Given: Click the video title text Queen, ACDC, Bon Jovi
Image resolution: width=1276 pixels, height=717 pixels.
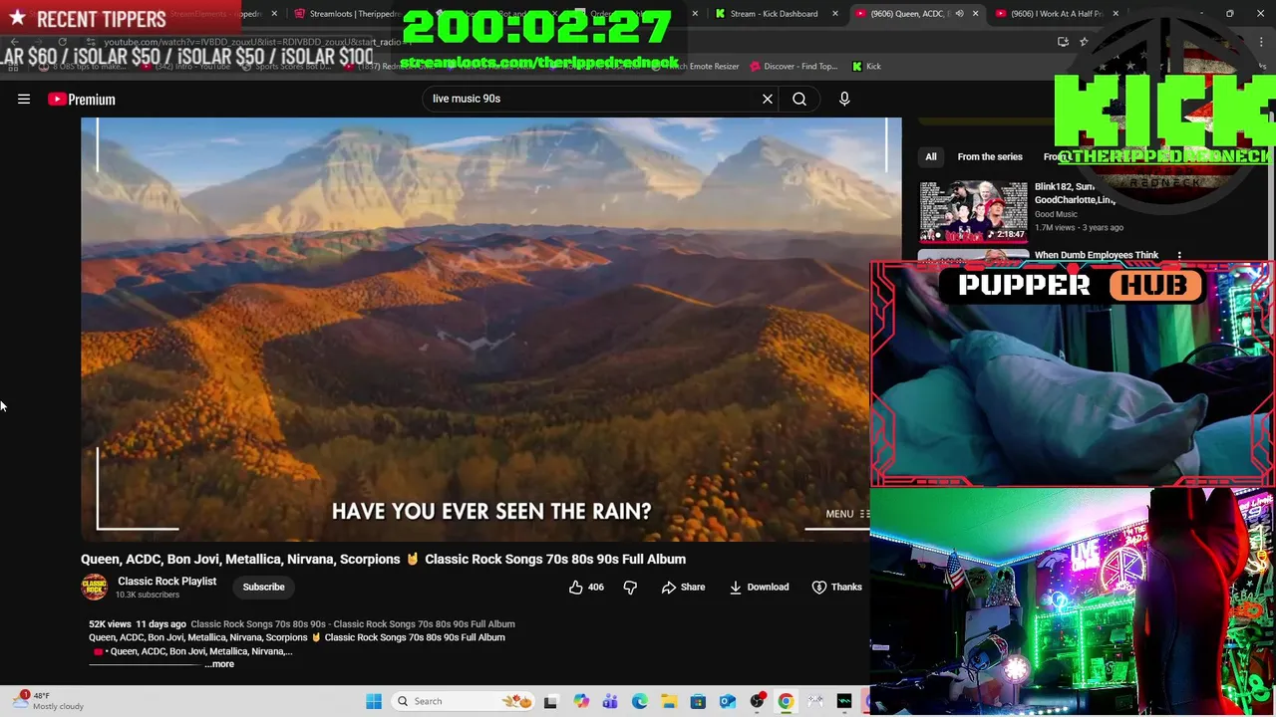Looking at the screenshot, I should pos(383,559).
